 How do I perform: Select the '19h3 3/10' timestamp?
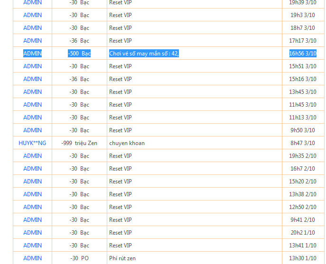click(303, 15)
